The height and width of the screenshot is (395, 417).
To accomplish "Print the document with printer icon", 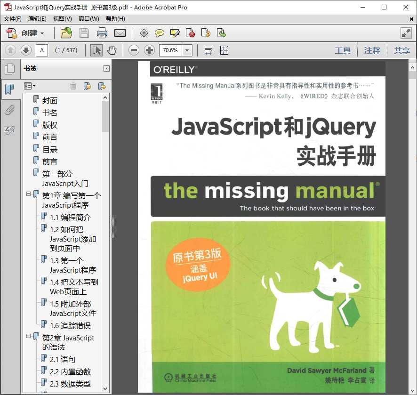I will [102, 33].
